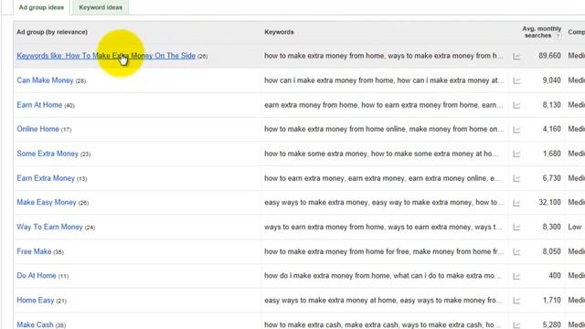Open Earn At Home ad group
585x329 pixels.
click(x=39, y=105)
